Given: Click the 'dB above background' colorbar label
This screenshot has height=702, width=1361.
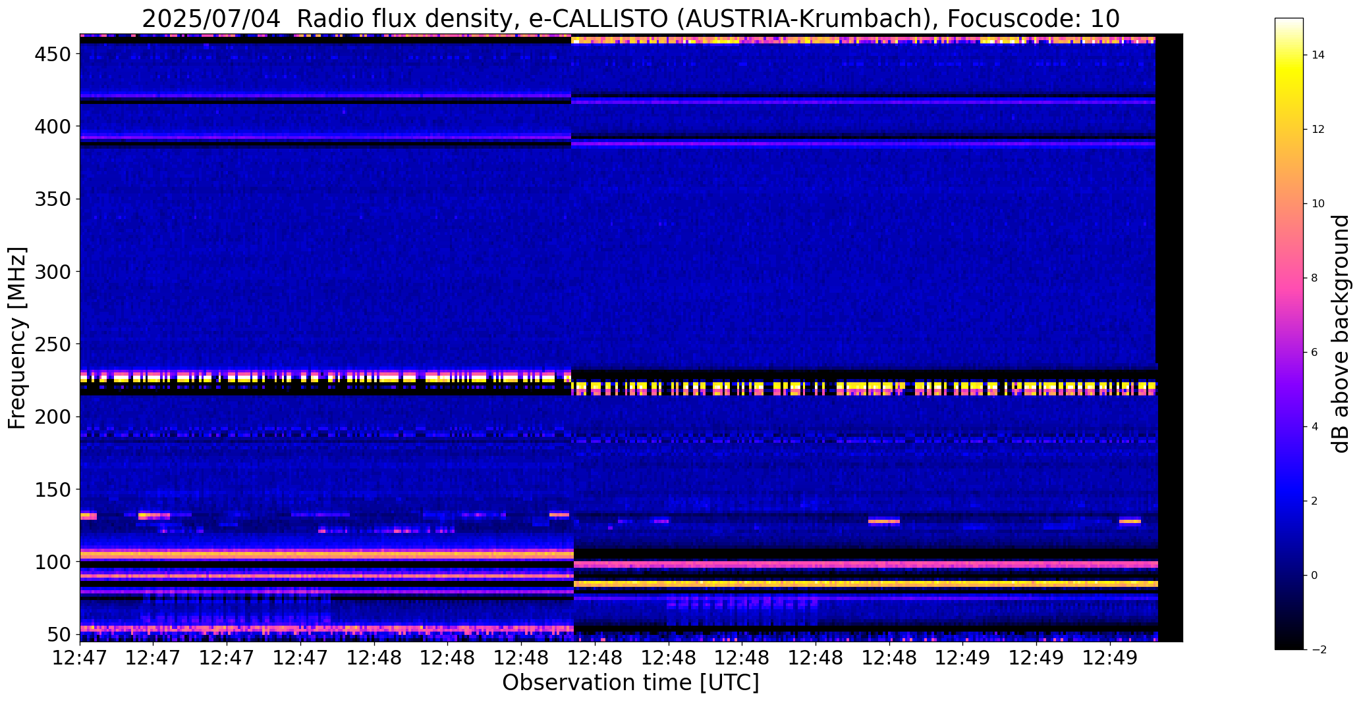Looking at the screenshot, I should tap(1341, 334).
